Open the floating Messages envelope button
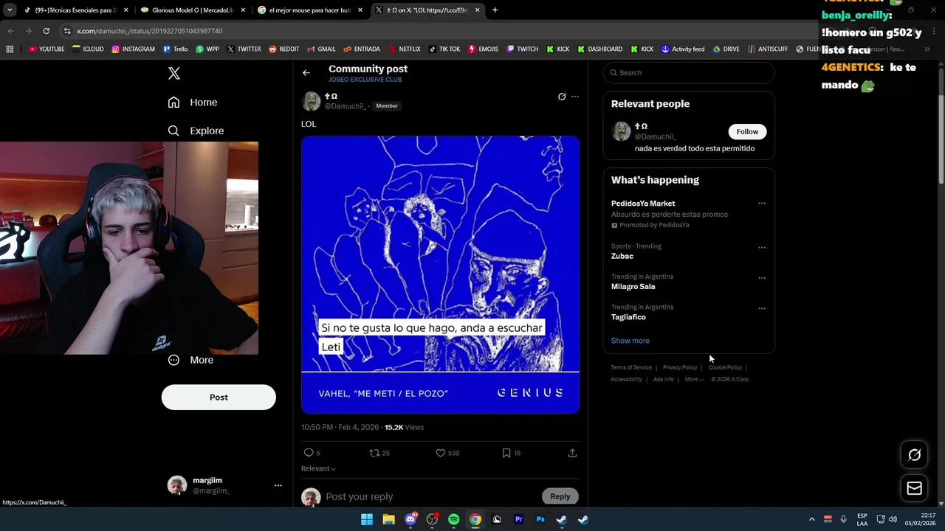945x531 pixels. pos(914,488)
